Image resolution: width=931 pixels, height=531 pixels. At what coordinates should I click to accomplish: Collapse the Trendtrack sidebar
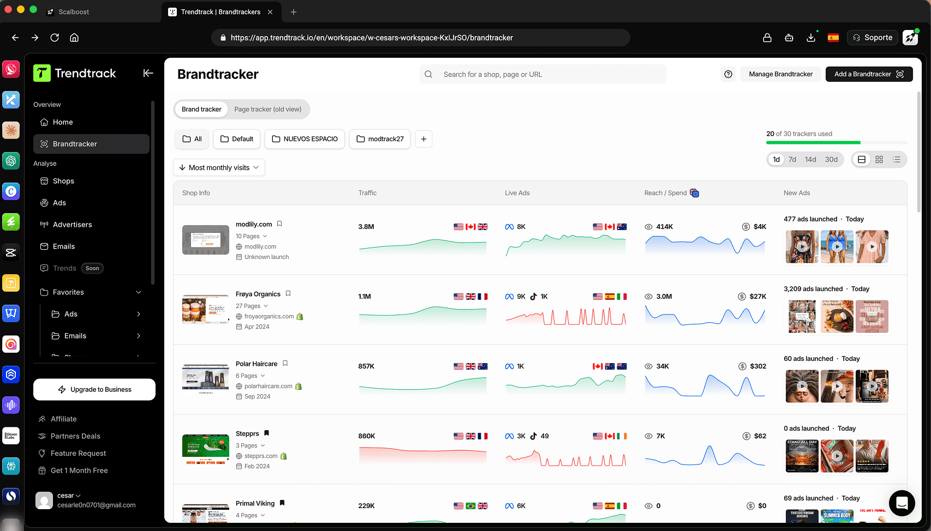point(148,73)
